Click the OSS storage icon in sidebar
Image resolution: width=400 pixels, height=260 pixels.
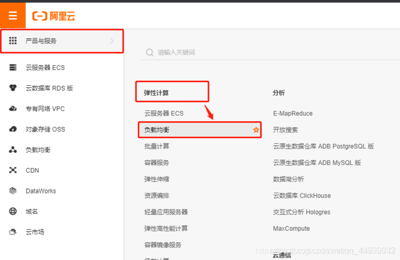coord(13,129)
